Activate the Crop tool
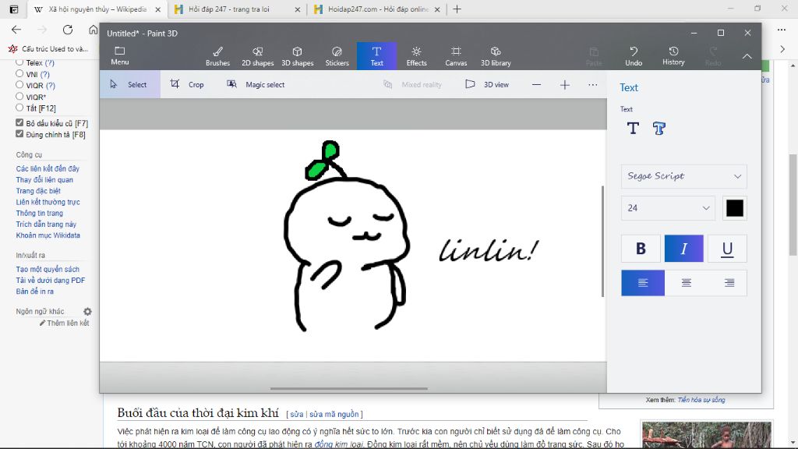 [x=187, y=84]
